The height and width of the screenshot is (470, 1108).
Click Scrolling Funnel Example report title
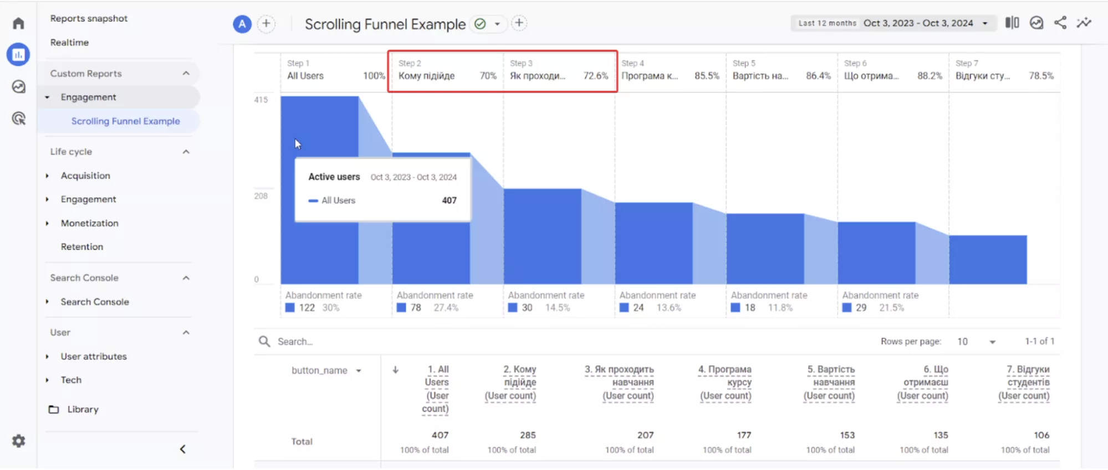click(385, 24)
